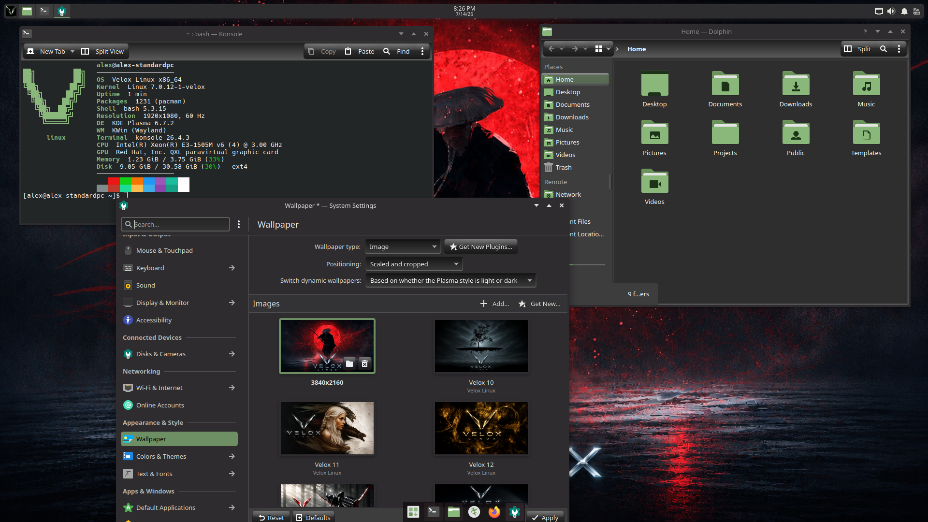Open the Velox application launcher in top panel

[11, 11]
